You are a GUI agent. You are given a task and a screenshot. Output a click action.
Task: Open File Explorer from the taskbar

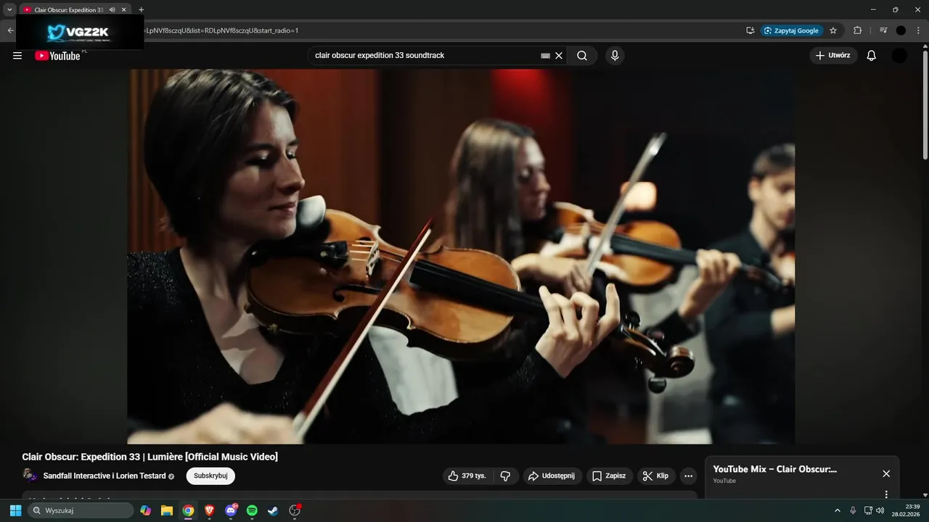(167, 510)
